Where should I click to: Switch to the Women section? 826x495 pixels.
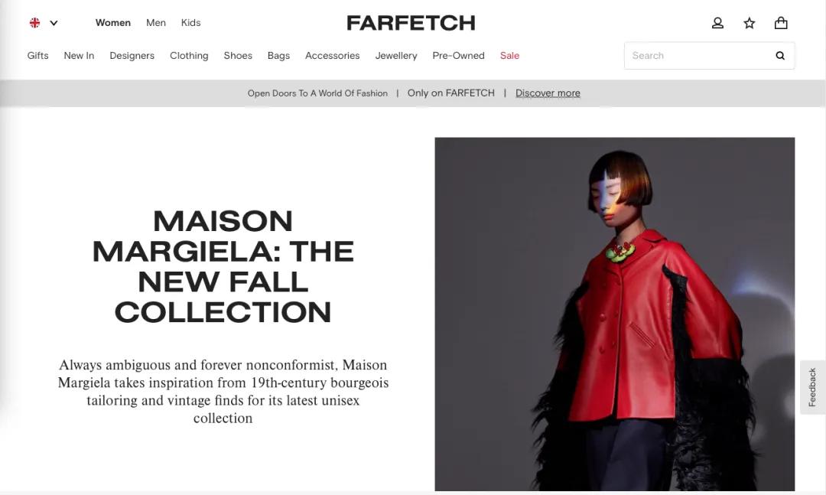(112, 23)
